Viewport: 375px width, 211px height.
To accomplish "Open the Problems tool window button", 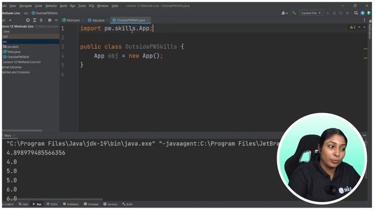I will [71, 205].
